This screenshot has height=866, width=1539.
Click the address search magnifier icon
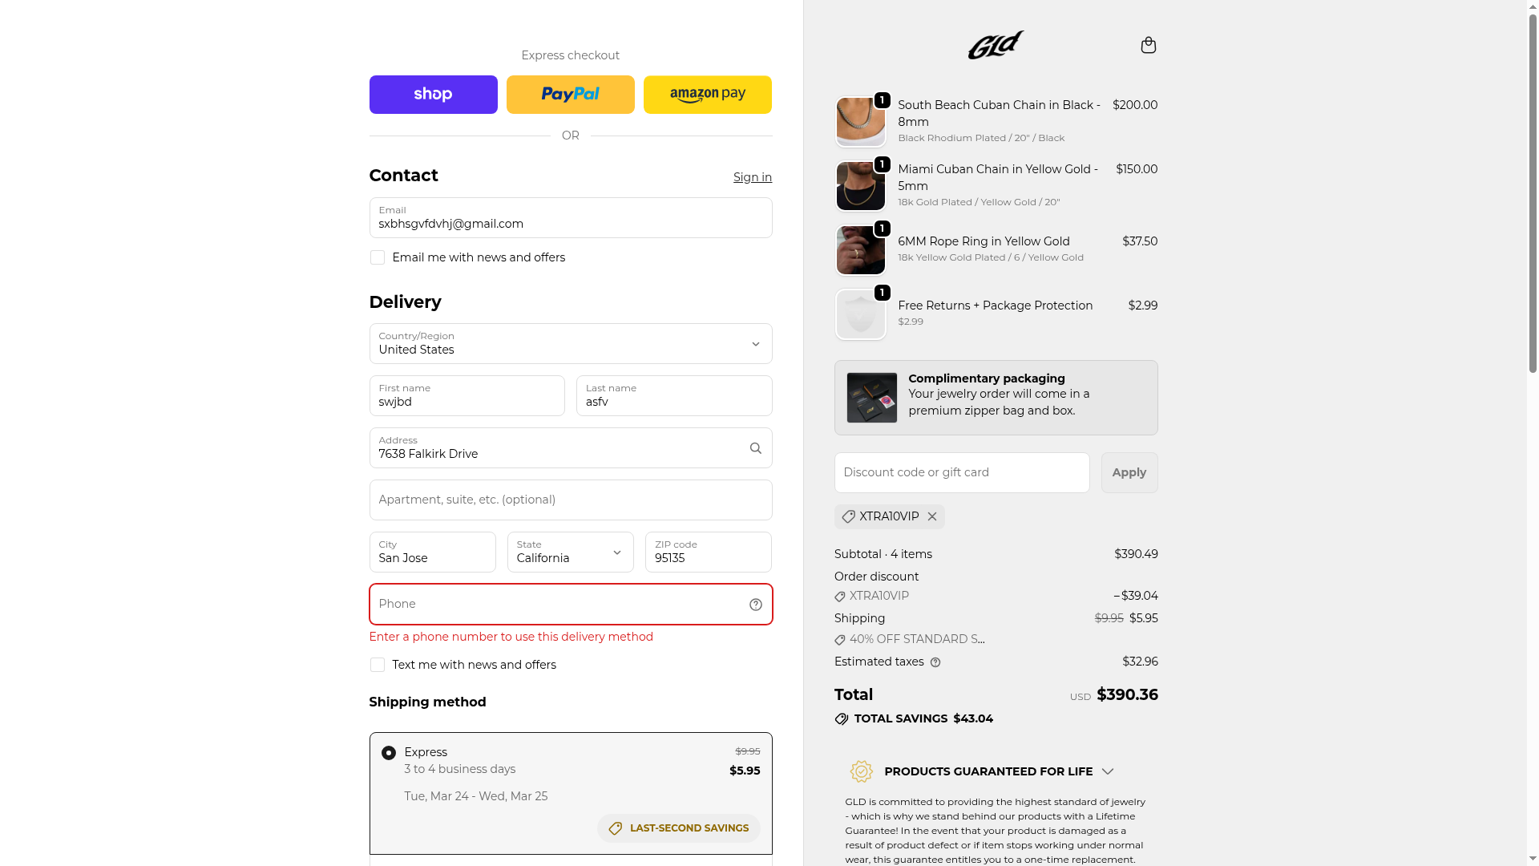coord(755,448)
